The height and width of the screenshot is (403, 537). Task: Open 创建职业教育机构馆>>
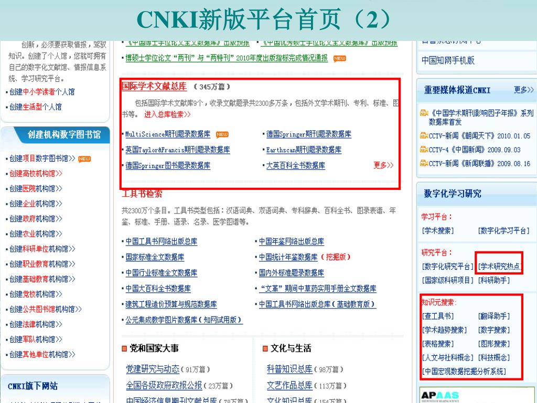pyautogui.click(x=42, y=264)
